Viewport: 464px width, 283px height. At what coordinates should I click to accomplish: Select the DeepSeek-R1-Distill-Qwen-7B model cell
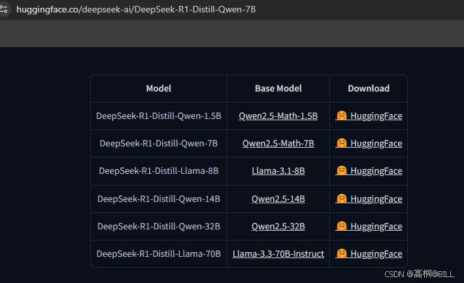[x=159, y=143]
